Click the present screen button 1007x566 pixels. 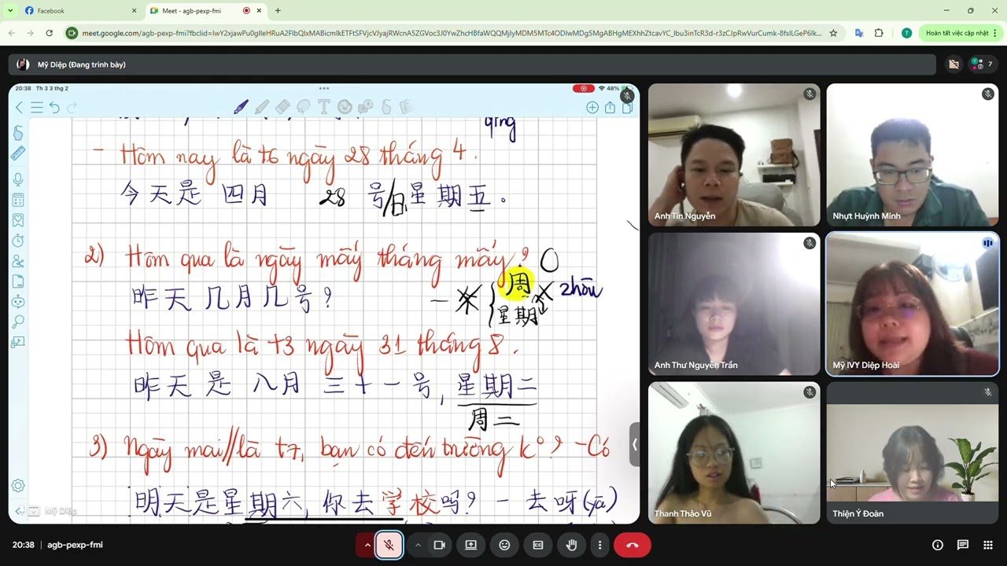(x=470, y=545)
